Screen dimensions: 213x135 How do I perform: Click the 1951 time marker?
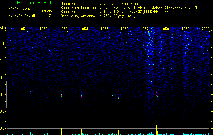coord(23,29)
